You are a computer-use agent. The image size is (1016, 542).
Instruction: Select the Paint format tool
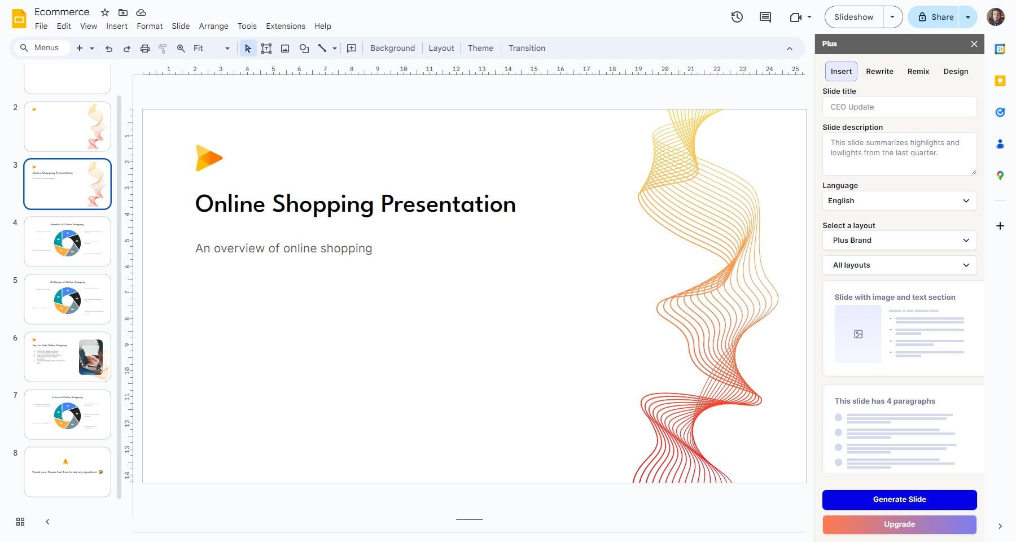(x=163, y=48)
